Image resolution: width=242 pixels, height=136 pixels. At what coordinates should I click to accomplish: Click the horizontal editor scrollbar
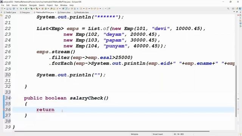tap(112, 131)
